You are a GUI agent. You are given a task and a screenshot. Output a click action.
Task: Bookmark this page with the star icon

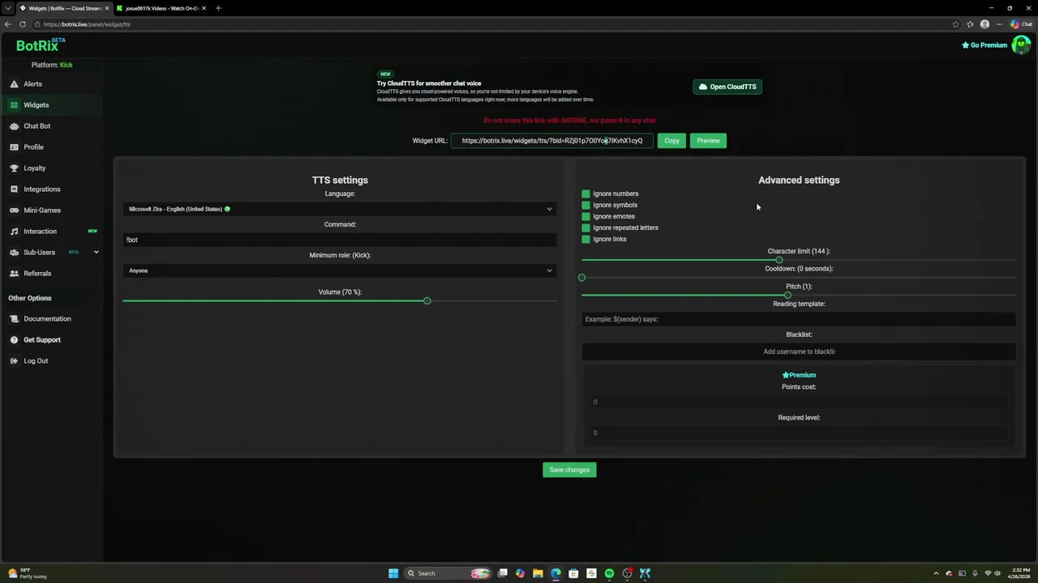tap(955, 24)
